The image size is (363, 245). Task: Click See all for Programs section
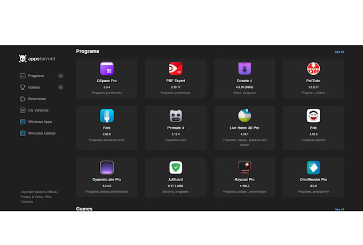point(340,52)
